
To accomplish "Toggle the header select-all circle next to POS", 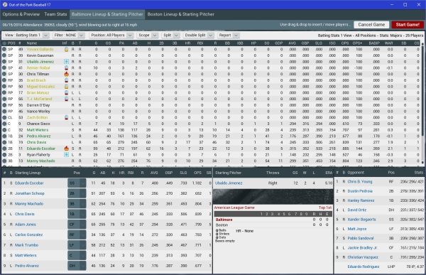I will click(4, 43).
